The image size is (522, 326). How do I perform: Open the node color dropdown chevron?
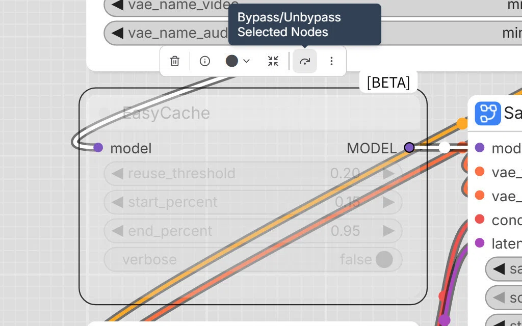point(246,61)
